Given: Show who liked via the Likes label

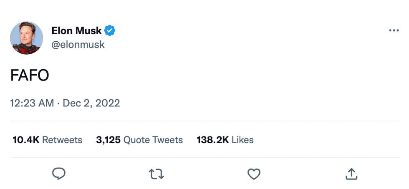Looking at the screenshot, I should pos(242,140).
